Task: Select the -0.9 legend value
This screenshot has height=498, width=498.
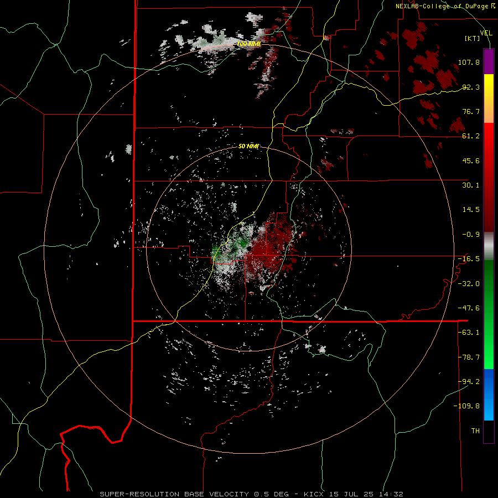Action: [471, 235]
